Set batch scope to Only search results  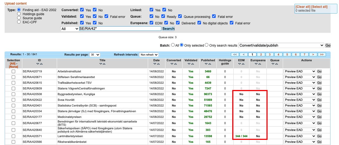tap(207, 45)
